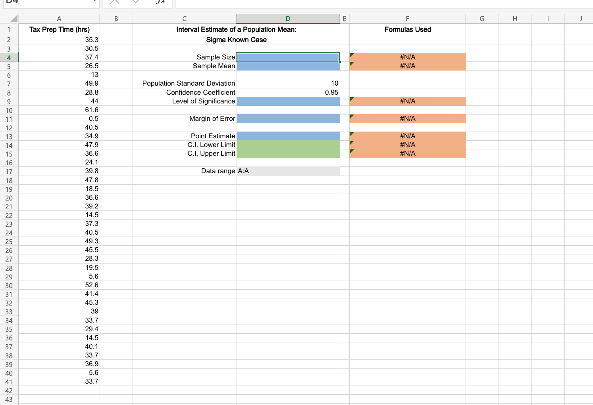Image resolution: width=593 pixels, height=405 pixels.
Task: Select the data cell containing 18.5
Action: [59, 189]
